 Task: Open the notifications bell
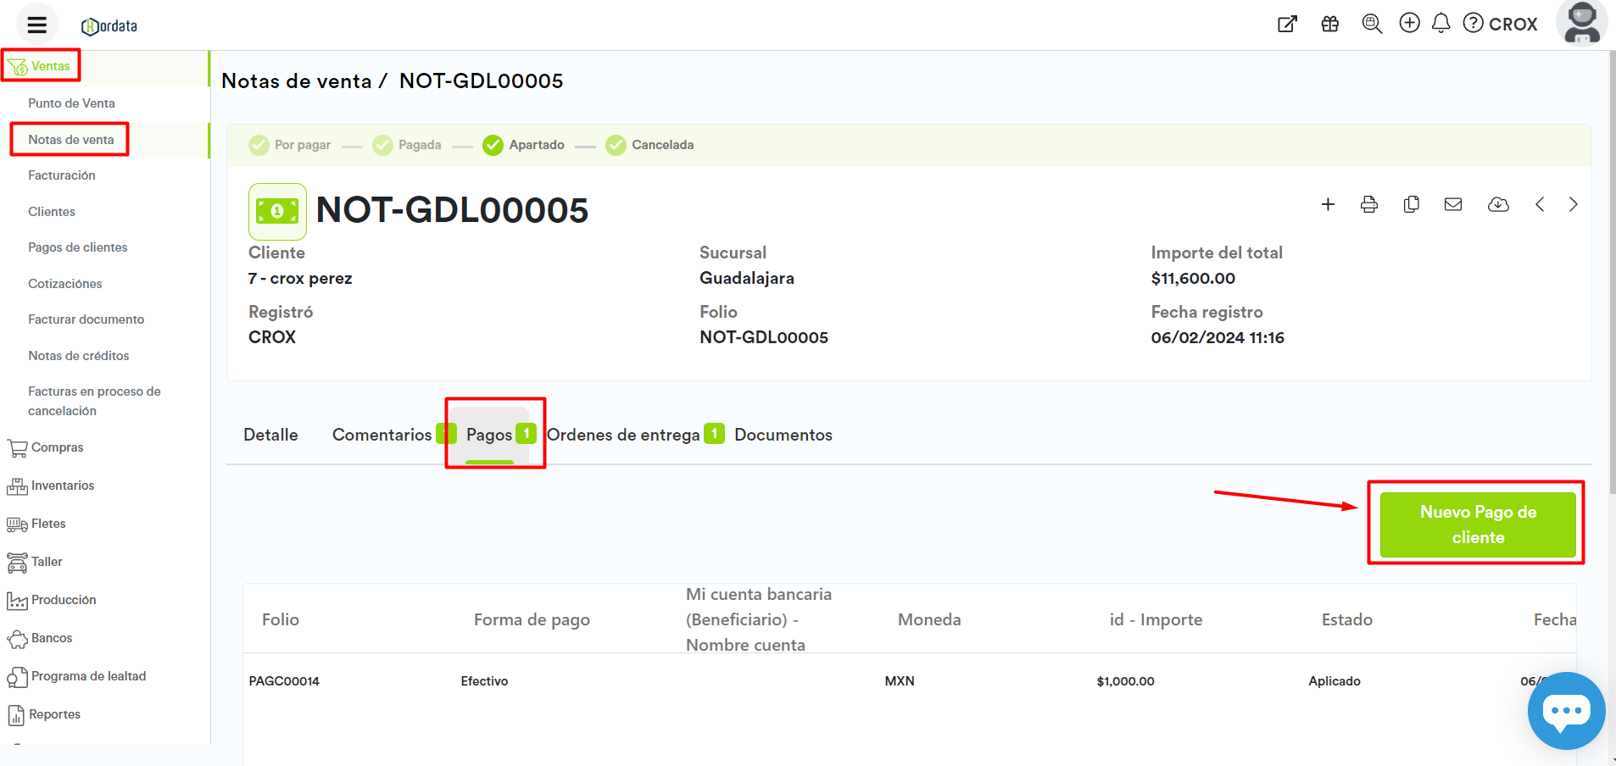[1440, 24]
